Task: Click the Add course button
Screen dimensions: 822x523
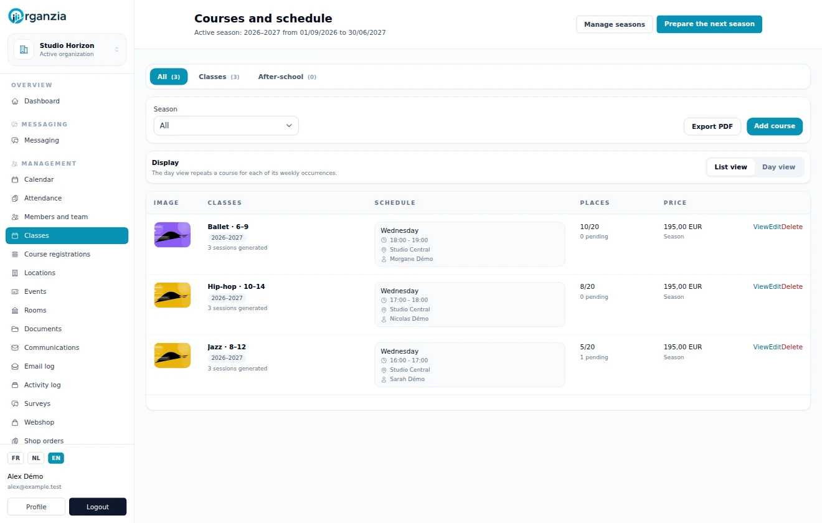Action: (x=775, y=126)
